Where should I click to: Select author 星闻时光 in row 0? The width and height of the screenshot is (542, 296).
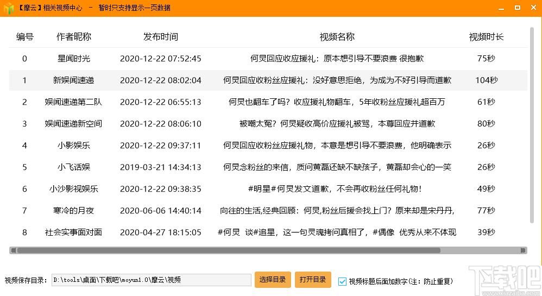tap(74, 59)
